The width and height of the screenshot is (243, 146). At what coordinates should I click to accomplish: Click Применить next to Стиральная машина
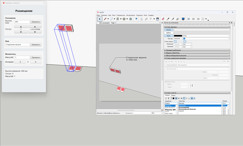(x=36, y=44)
